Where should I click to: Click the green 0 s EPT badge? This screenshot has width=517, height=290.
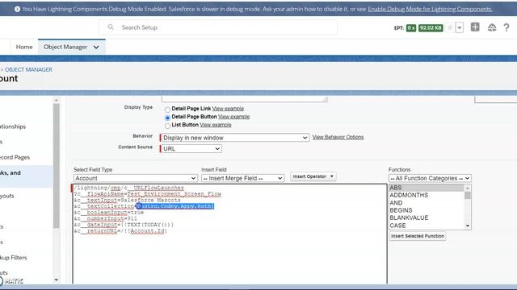tap(411, 28)
